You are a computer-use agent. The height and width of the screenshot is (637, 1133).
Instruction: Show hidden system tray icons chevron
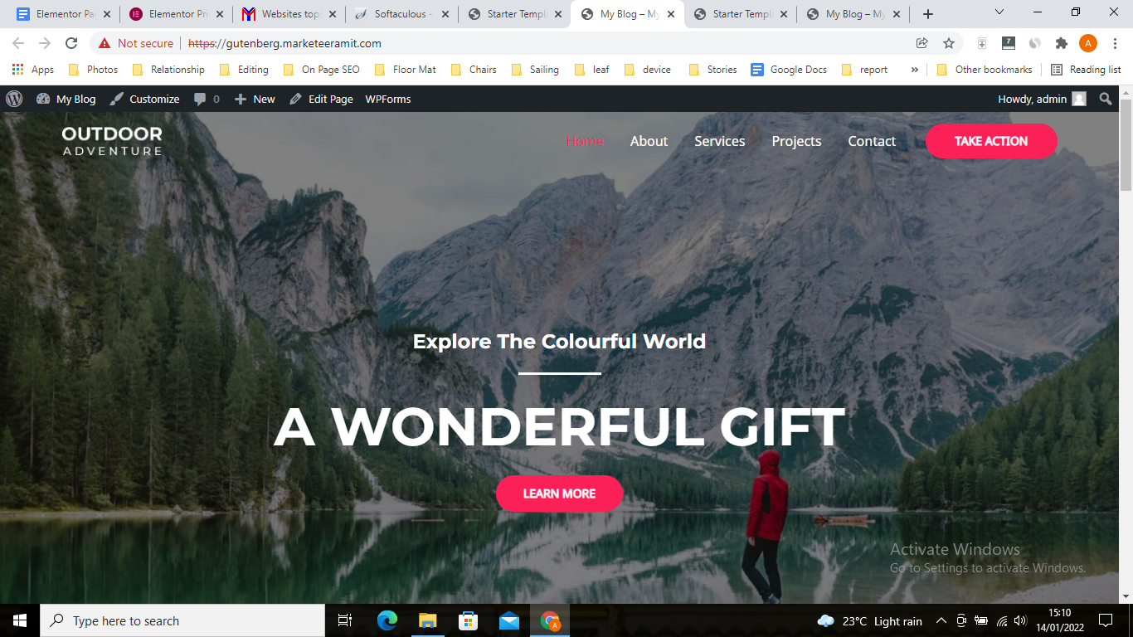pyautogui.click(x=941, y=620)
